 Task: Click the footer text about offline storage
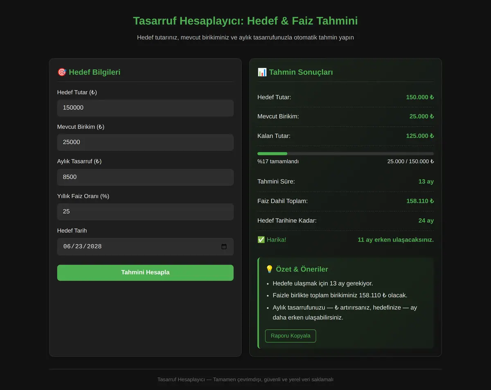pos(245,379)
